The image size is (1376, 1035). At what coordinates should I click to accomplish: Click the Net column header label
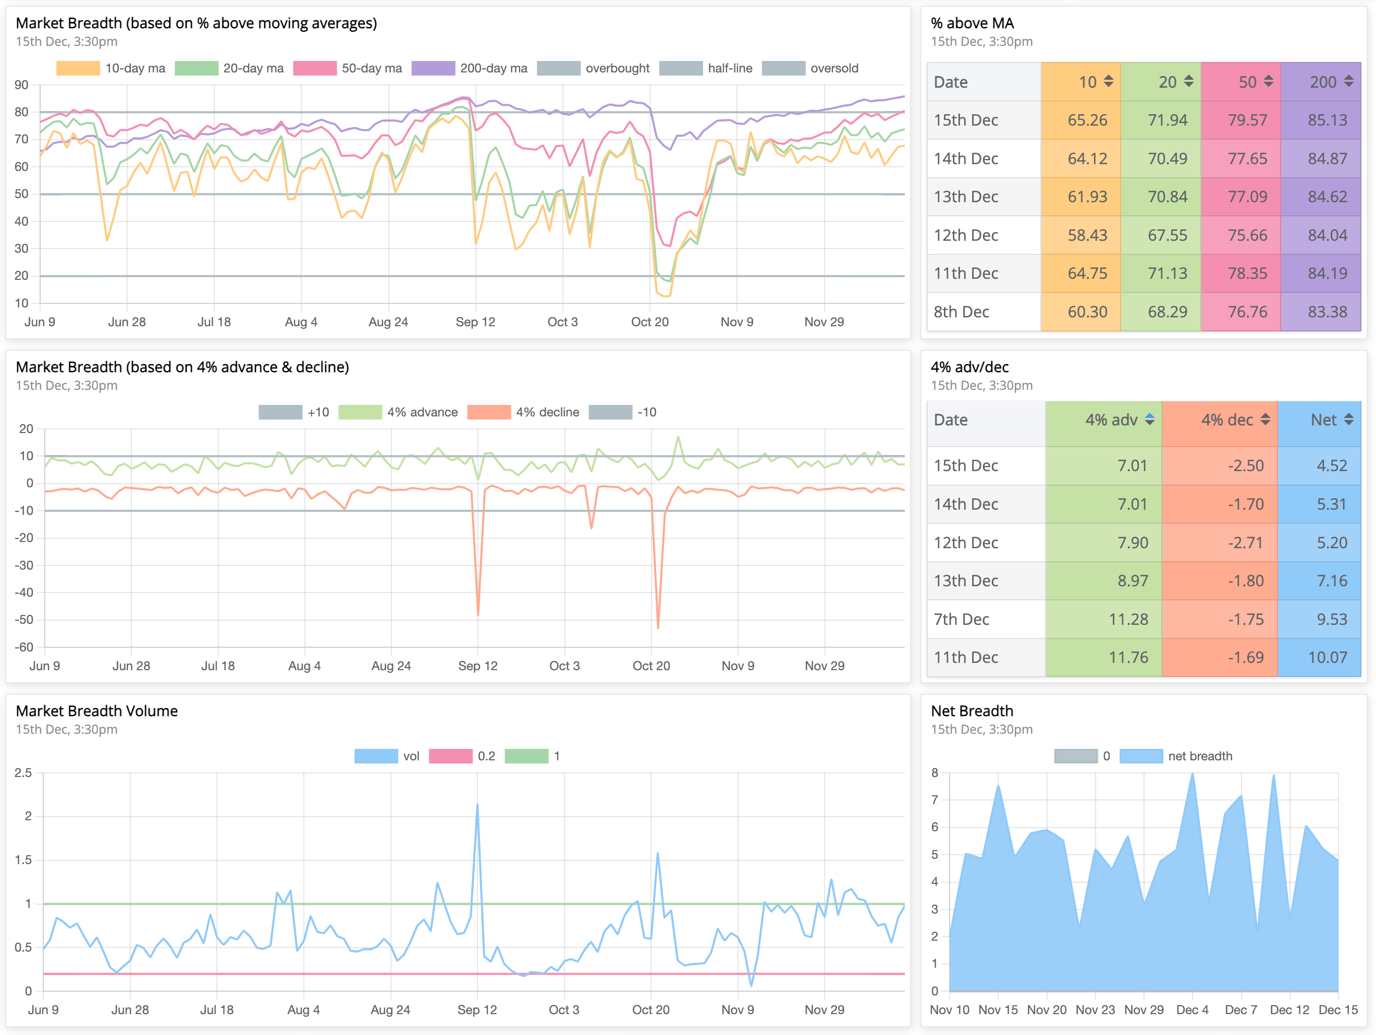click(1324, 420)
